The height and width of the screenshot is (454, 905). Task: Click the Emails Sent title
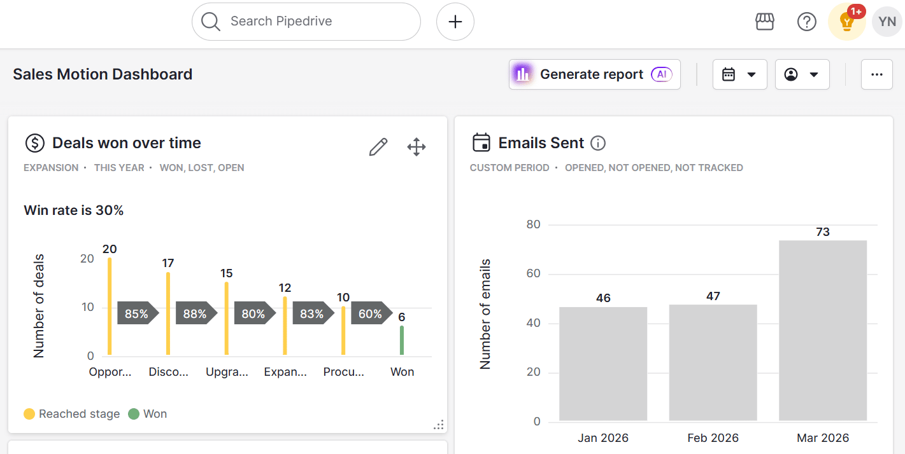click(x=541, y=143)
